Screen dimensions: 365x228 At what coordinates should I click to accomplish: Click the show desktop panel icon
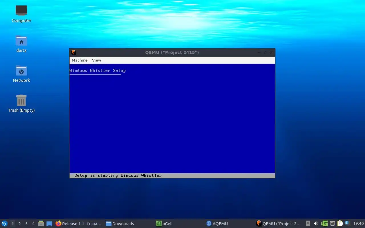[49, 224]
